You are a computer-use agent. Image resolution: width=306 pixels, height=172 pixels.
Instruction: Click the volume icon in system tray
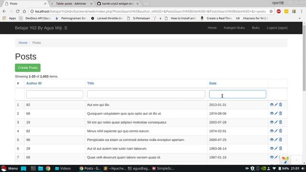coord(303,168)
